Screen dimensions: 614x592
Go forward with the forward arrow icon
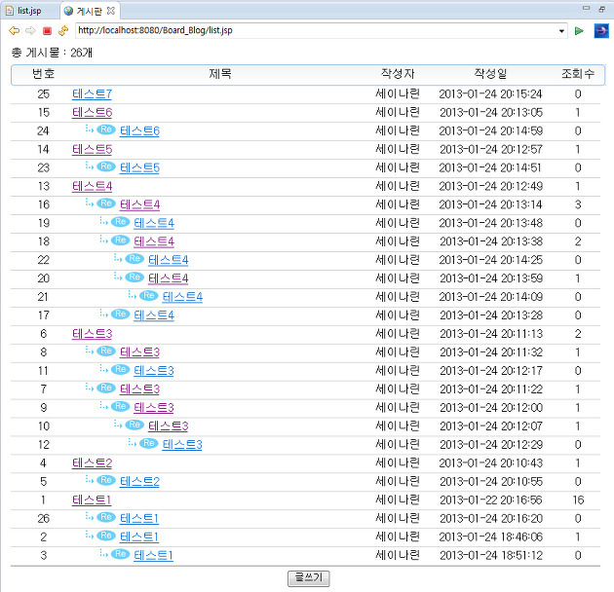30,30
